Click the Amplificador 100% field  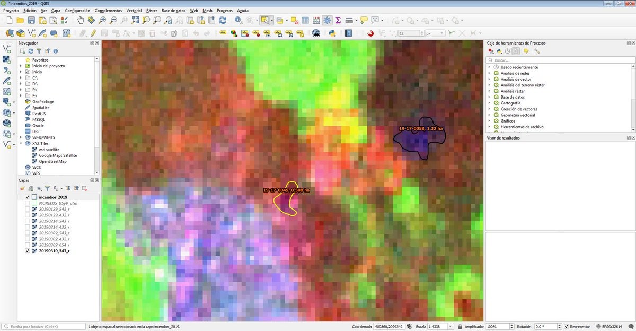[498, 327]
